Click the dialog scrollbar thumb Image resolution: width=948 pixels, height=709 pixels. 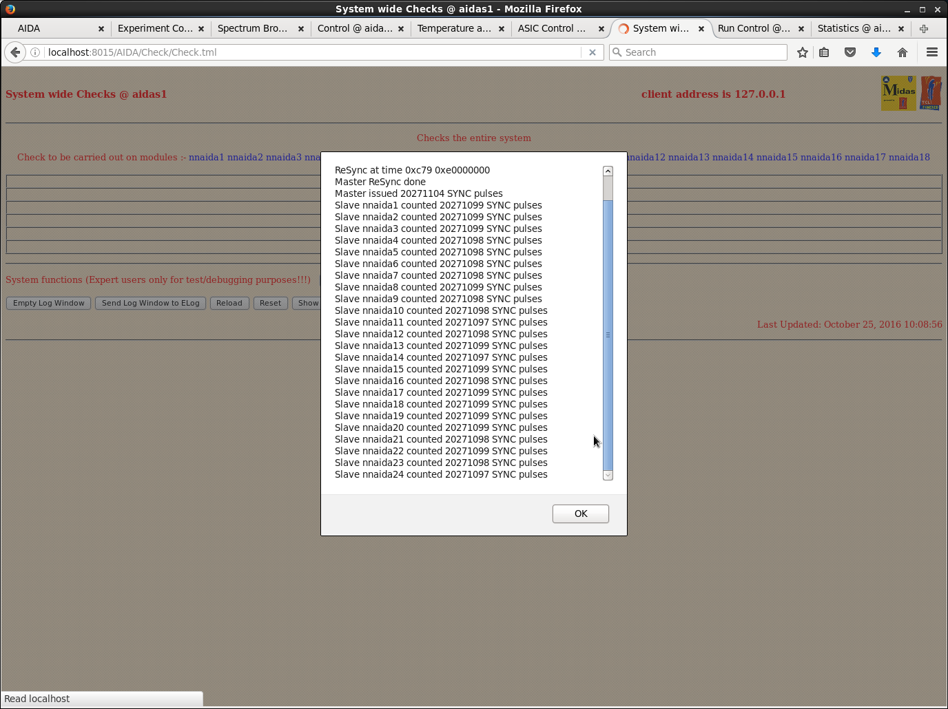click(608, 335)
